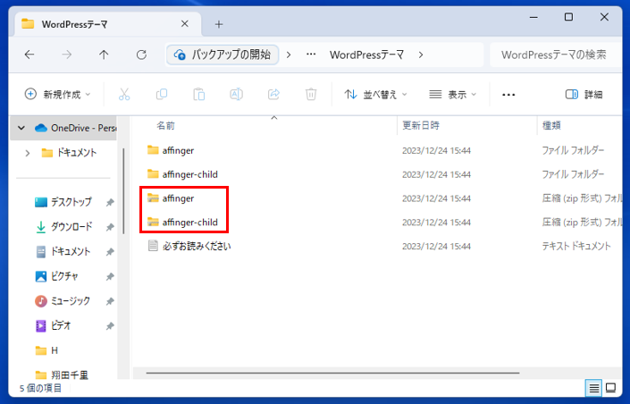Click the Start backup button

pyautogui.click(x=223, y=55)
